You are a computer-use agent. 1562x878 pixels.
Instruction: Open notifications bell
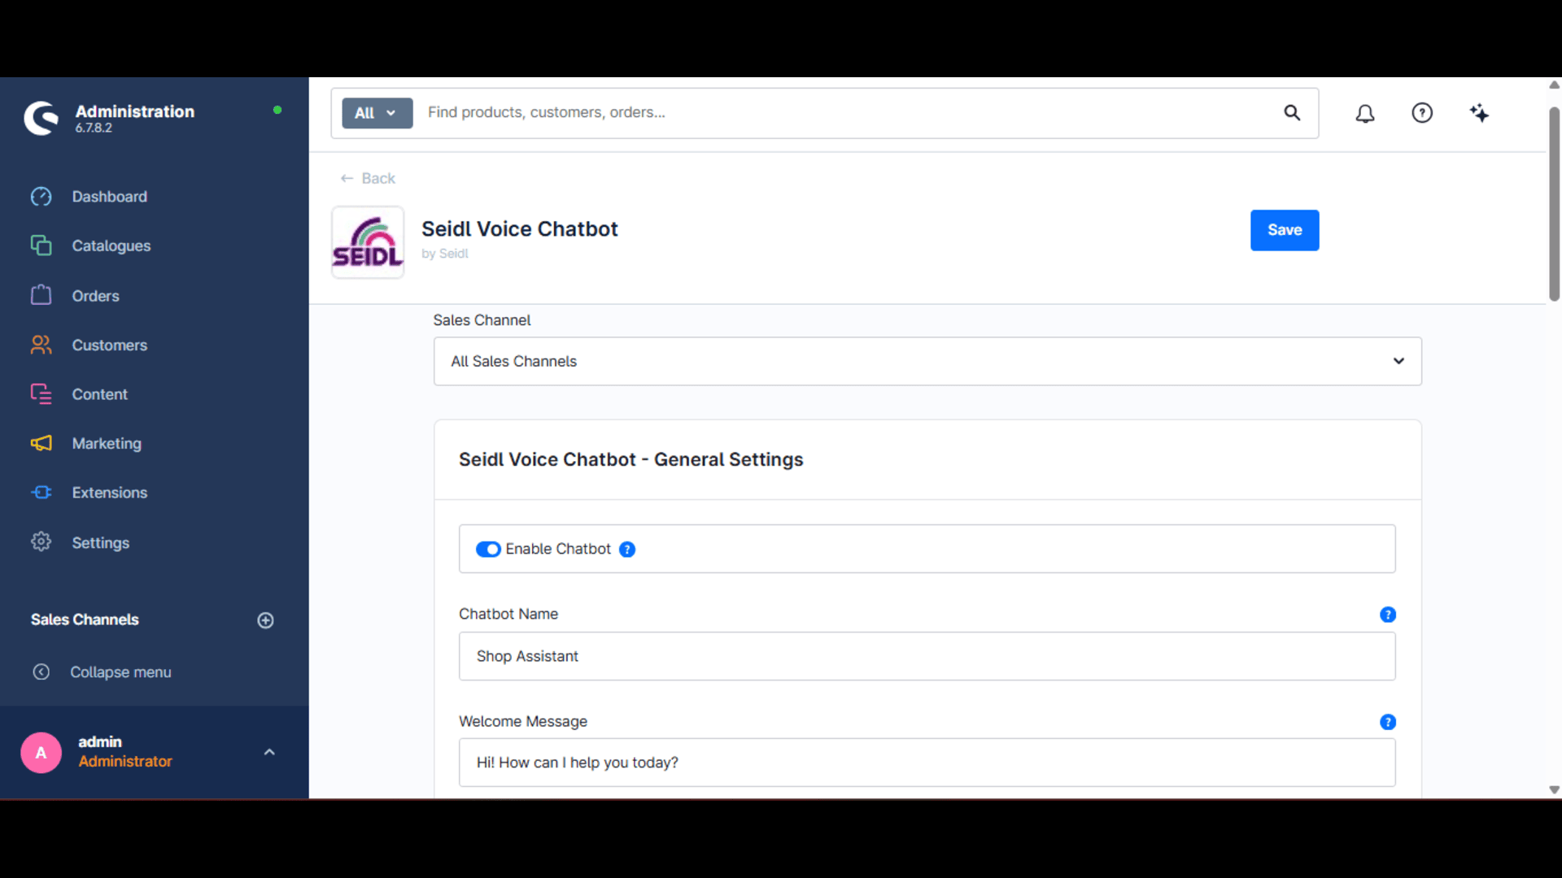(1365, 113)
